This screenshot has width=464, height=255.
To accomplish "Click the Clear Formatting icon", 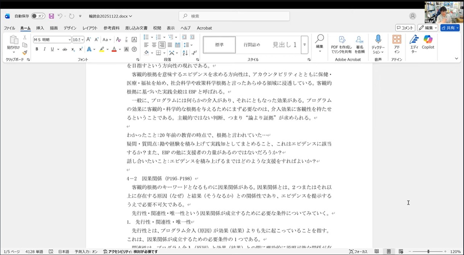I will pos(118,39).
